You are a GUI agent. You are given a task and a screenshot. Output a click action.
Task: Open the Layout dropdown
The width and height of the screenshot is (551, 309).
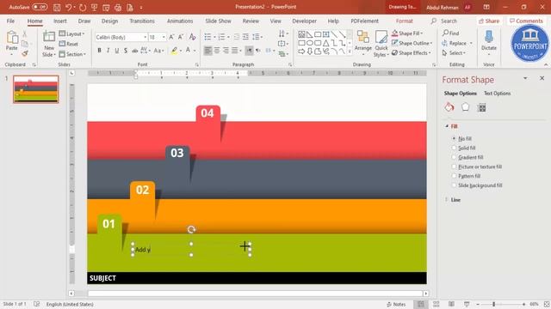(x=72, y=34)
